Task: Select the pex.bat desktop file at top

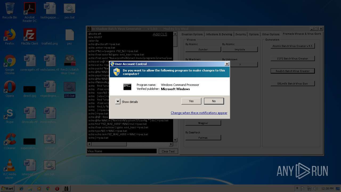Action: [x=70, y=11]
